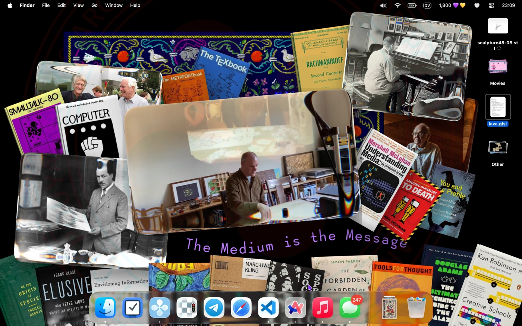Open Control Center in the menu bar
The image size is (522, 326).
(x=491, y=5)
